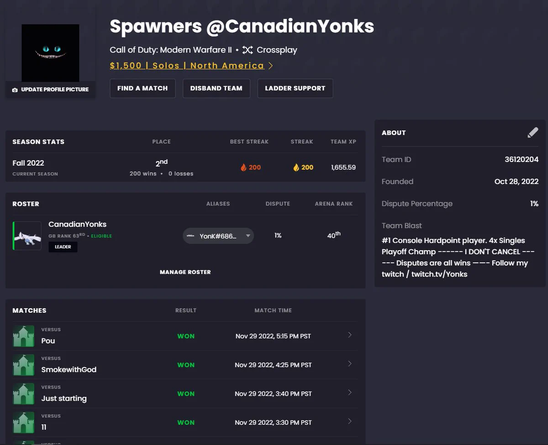This screenshot has width=548, height=445.
Task: Click WON result for Pou match
Action: pyautogui.click(x=186, y=336)
